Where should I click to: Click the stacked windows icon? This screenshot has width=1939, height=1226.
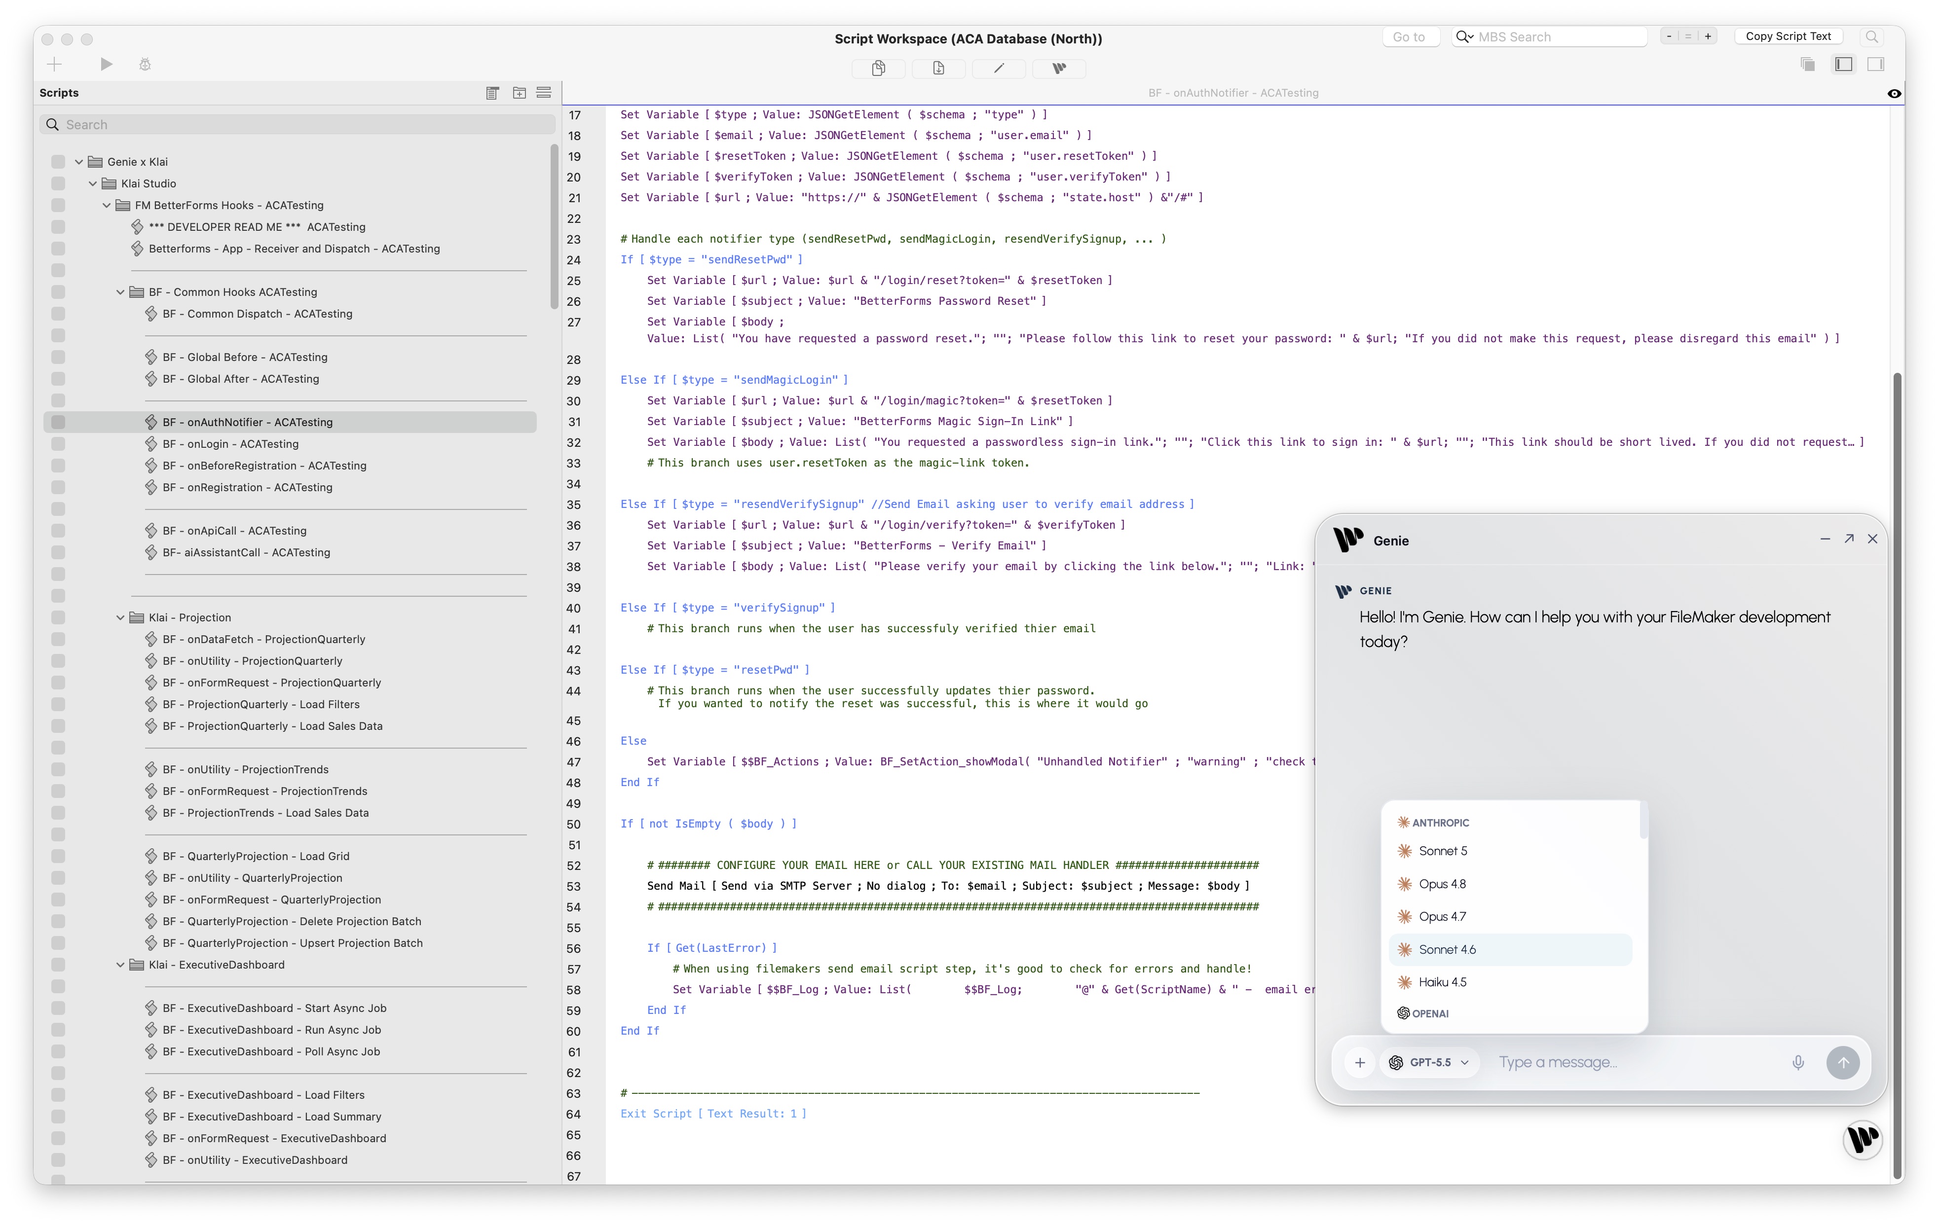pyautogui.click(x=1808, y=65)
